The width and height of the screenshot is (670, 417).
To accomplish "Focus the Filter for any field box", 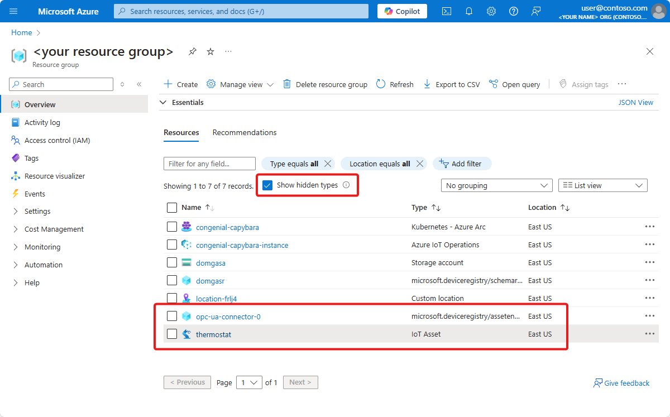I will coord(209,164).
